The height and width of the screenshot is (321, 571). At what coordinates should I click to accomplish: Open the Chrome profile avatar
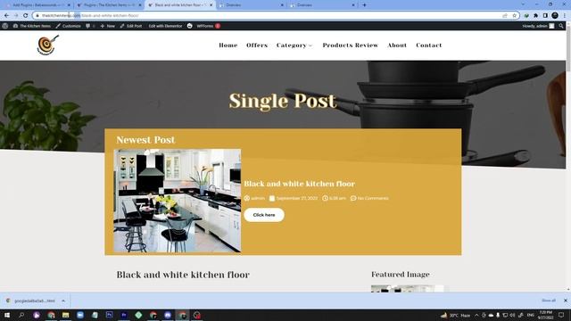(555, 15)
